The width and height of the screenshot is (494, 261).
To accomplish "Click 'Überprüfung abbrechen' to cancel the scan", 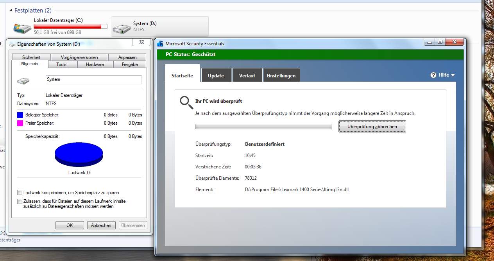I will pos(372,127).
